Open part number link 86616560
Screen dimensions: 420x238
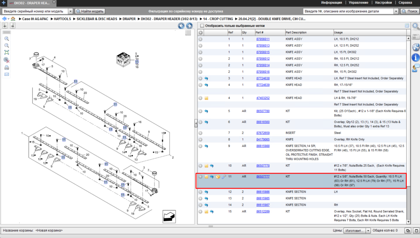click(x=263, y=122)
